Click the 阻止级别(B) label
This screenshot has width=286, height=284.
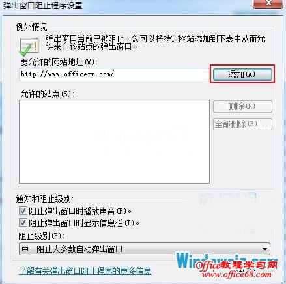[41, 236]
